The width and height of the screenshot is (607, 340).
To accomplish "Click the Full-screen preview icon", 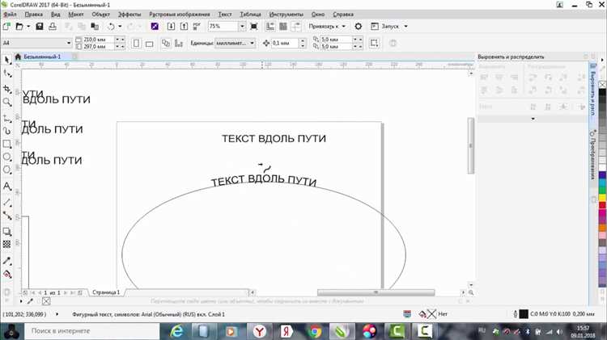I will click(x=254, y=27).
